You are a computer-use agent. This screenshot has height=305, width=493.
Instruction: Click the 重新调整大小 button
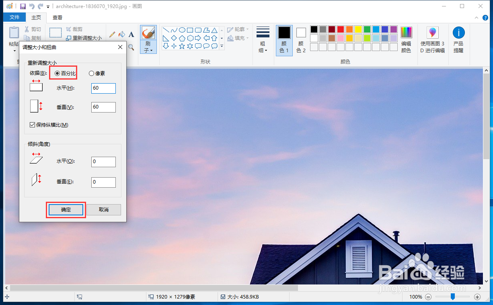(x=84, y=38)
